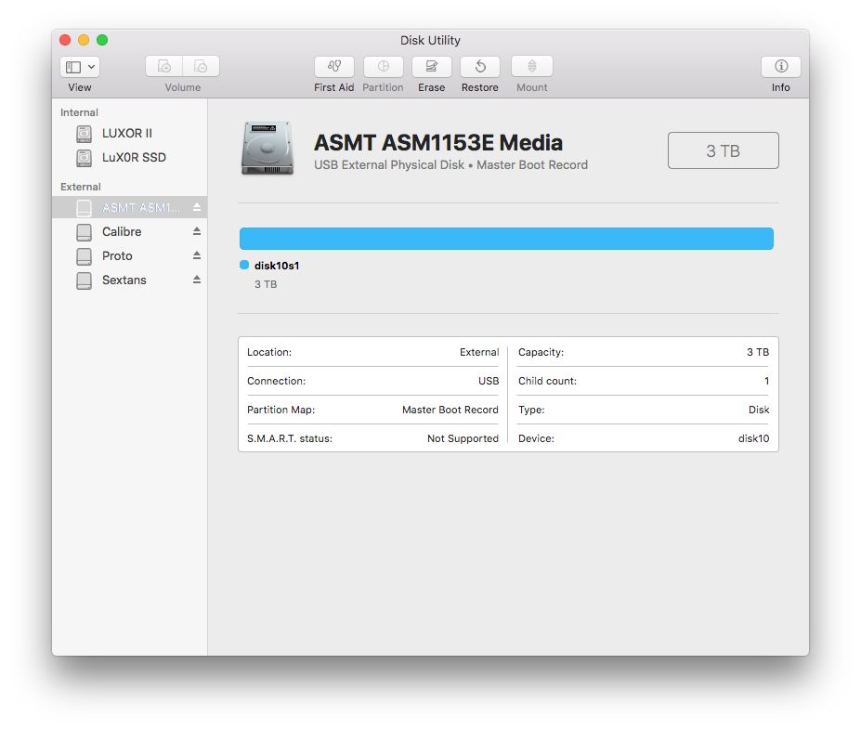Screen dimensions: 861x730
Task: Click the LUXOR II drive icon
Action: point(84,134)
